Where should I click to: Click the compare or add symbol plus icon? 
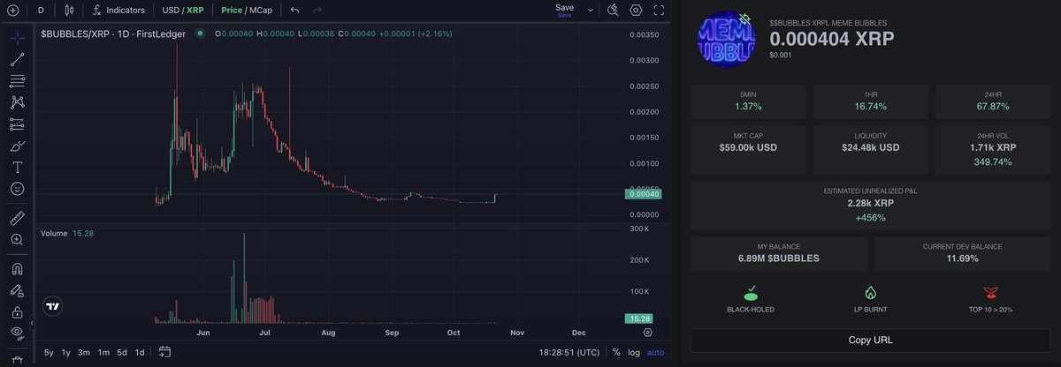point(12,10)
